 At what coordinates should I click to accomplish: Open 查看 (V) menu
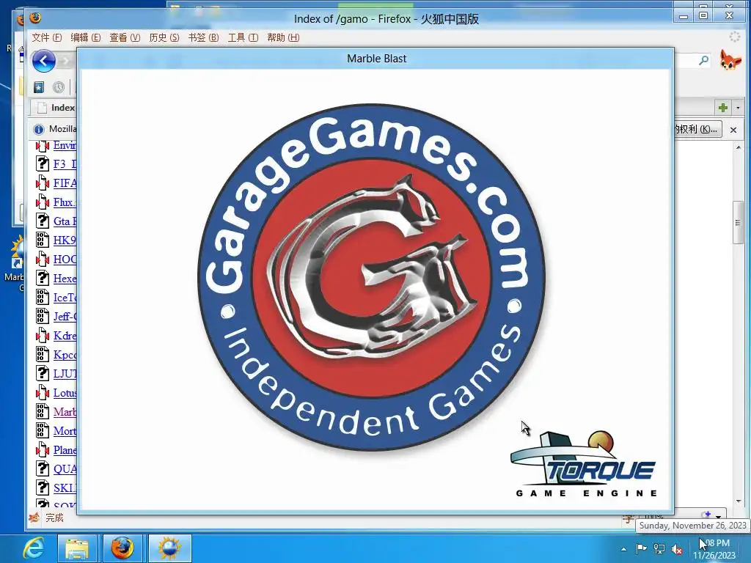click(x=125, y=37)
